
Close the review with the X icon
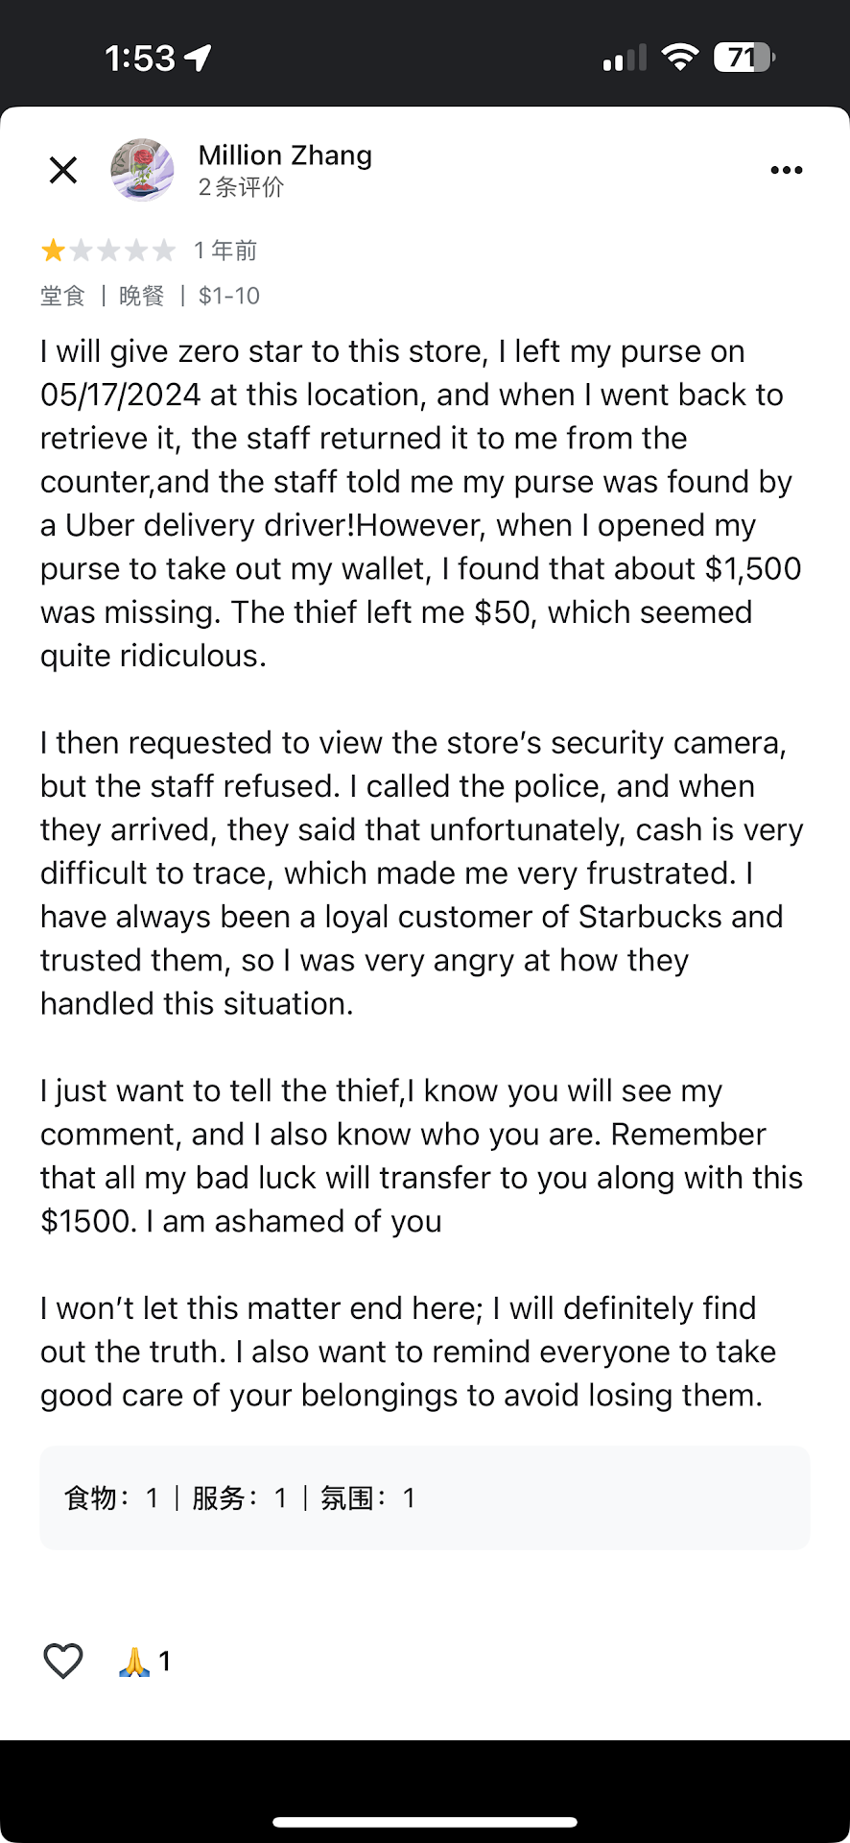(63, 171)
